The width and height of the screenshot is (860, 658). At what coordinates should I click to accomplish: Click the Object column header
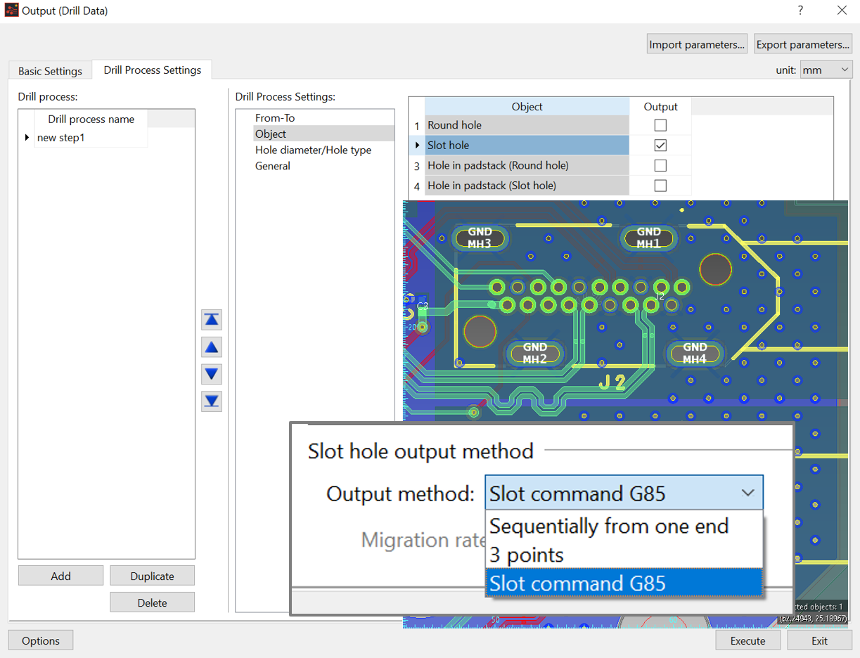[x=527, y=106]
